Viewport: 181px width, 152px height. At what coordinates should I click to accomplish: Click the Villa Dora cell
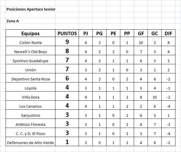[x=31, y=96]
